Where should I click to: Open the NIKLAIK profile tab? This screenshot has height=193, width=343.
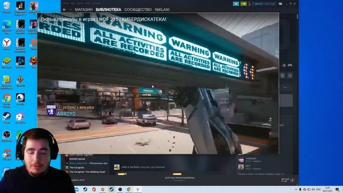tap(162, 10)
